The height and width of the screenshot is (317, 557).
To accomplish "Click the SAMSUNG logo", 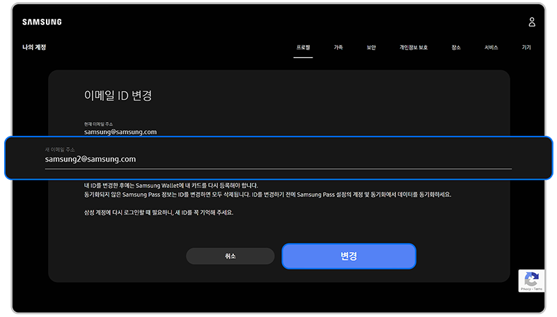I will [42, 22].
